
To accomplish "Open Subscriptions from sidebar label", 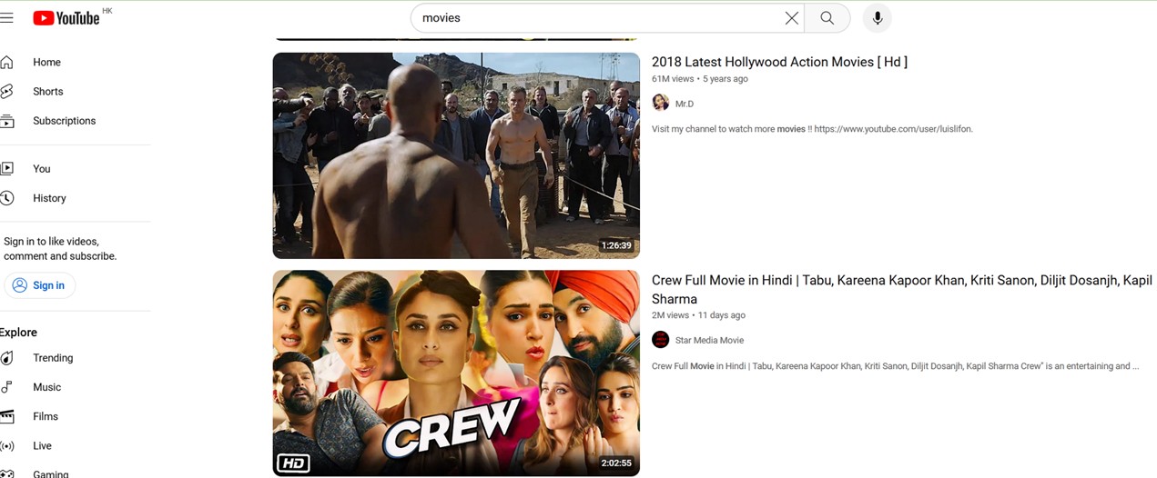I will [x=64, y=121].
